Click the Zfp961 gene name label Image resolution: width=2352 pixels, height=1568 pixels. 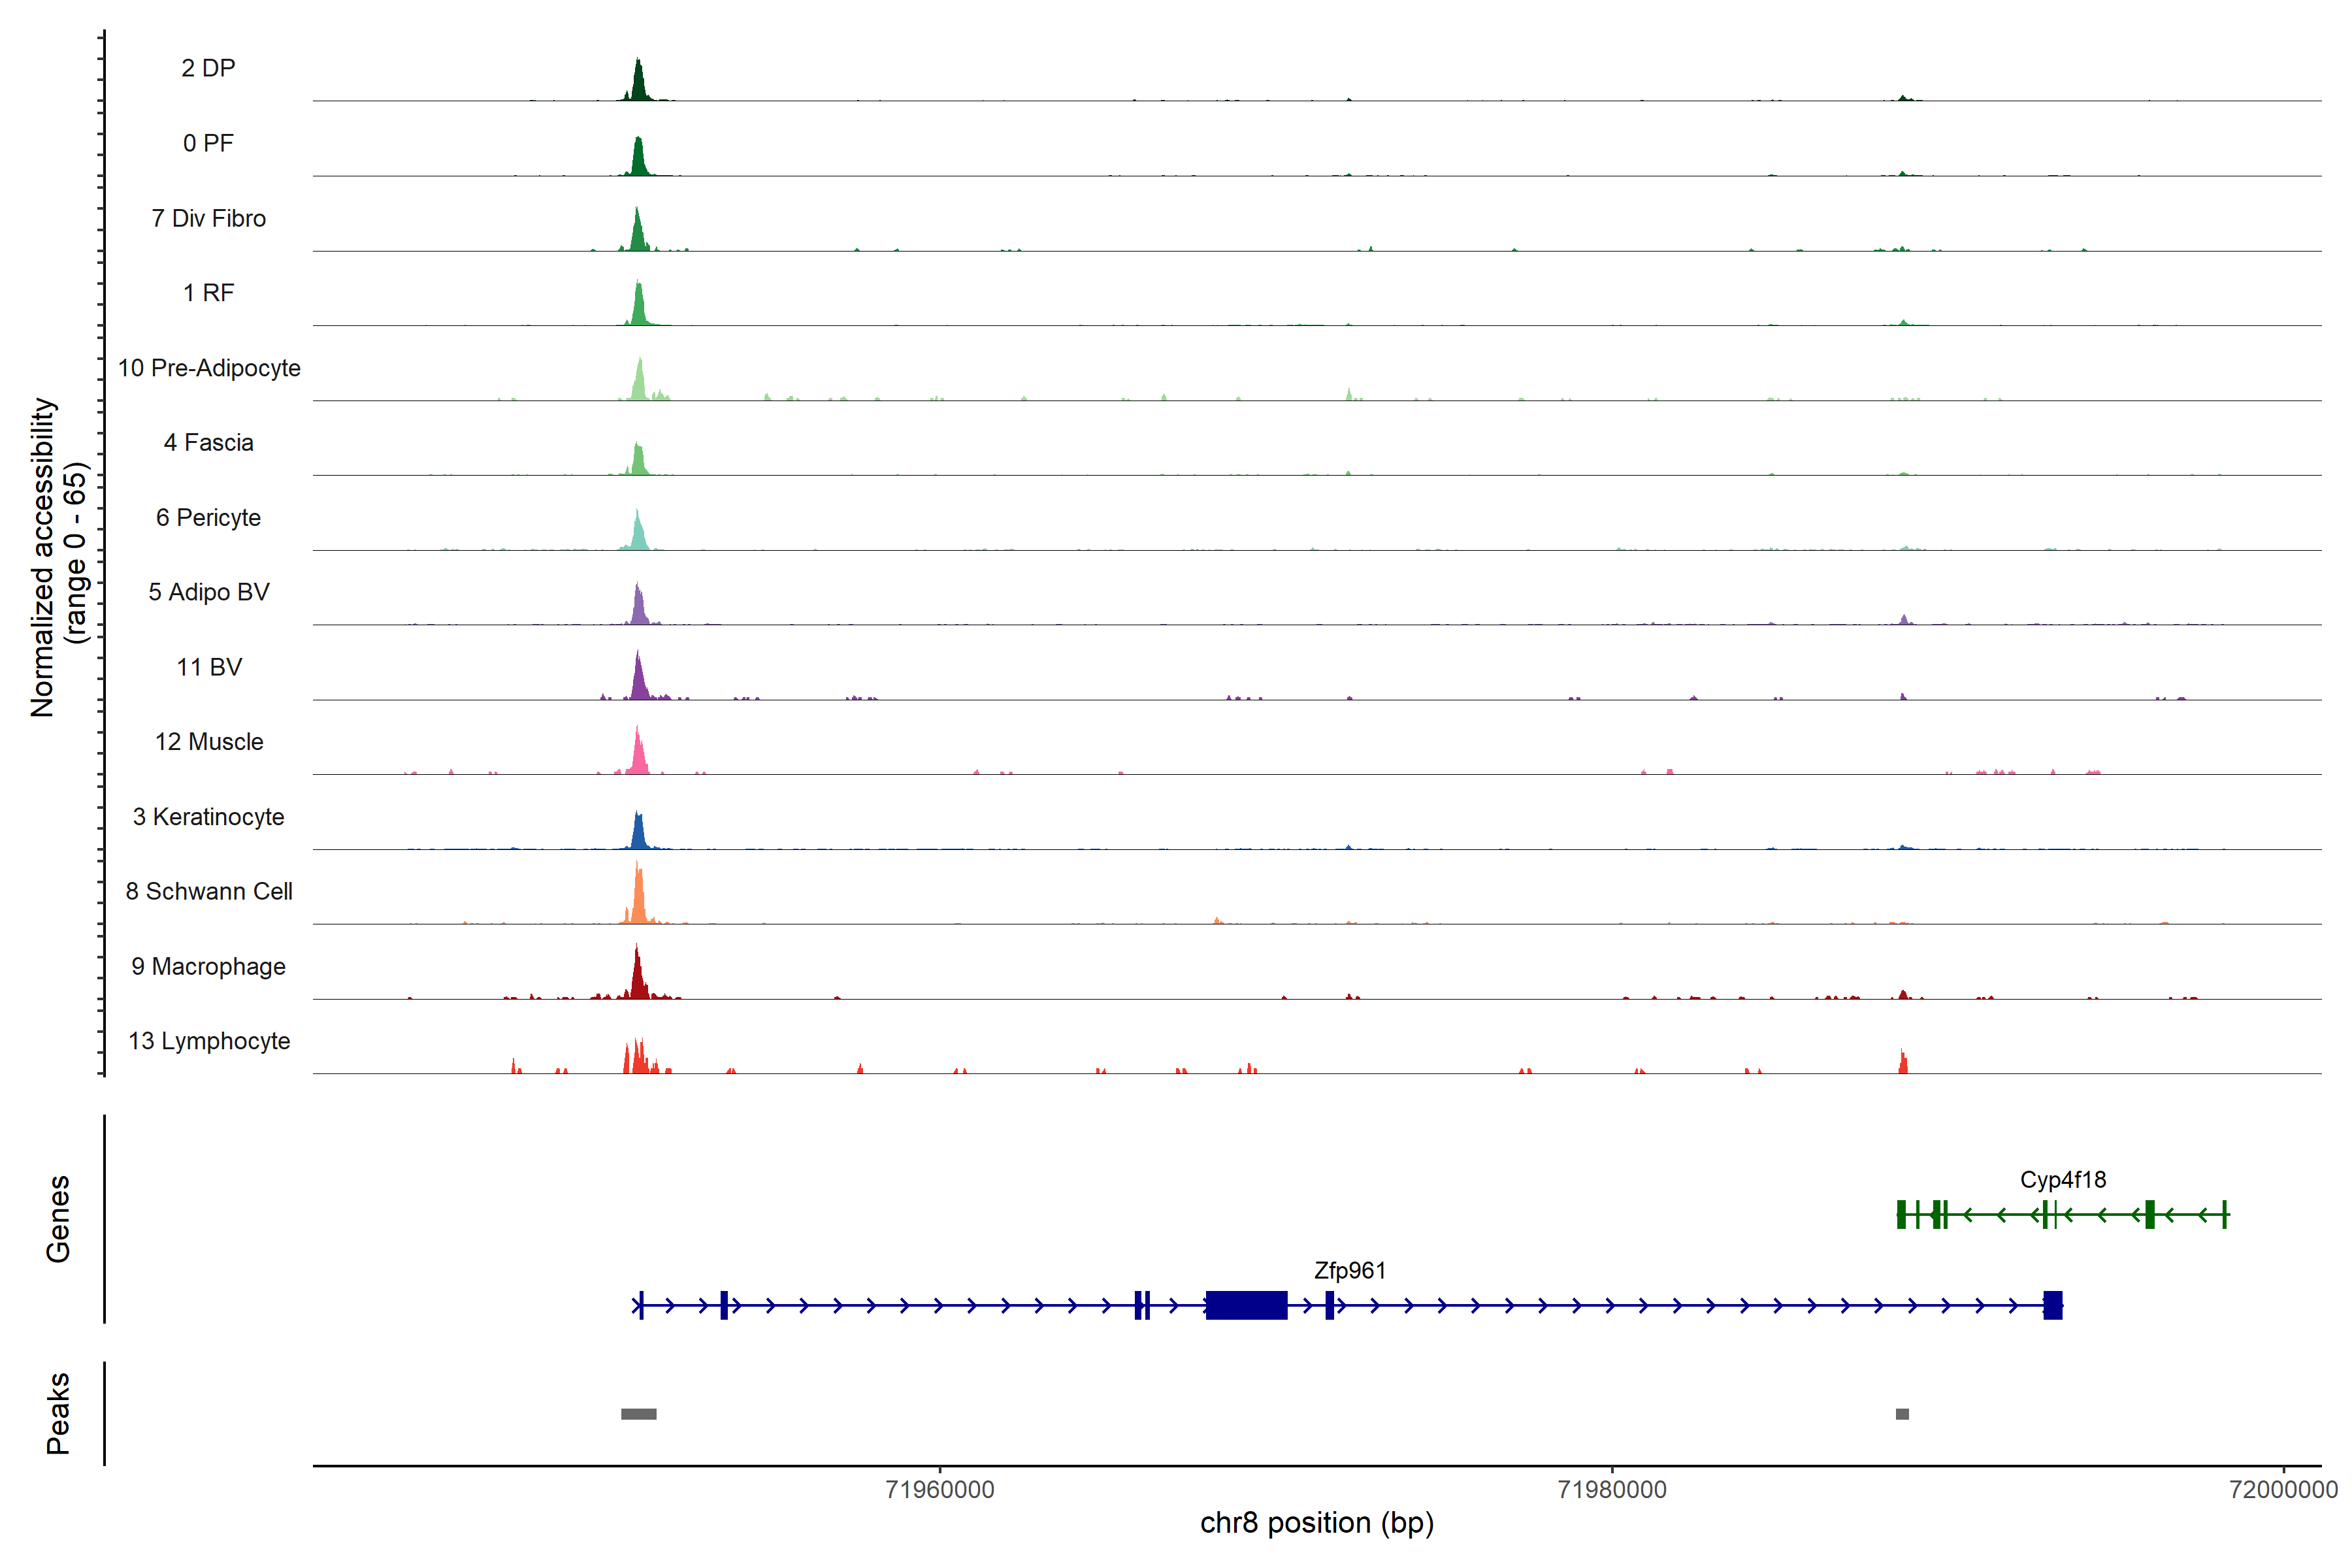[1349, 1270]
